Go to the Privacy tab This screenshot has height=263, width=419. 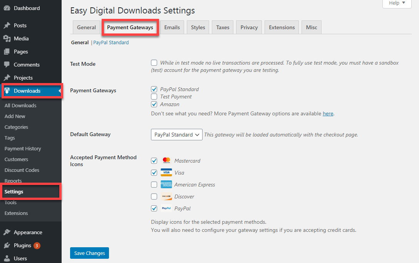[x=249, y=27]
